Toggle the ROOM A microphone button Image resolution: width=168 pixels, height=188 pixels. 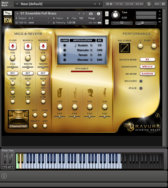coord(28,46)
